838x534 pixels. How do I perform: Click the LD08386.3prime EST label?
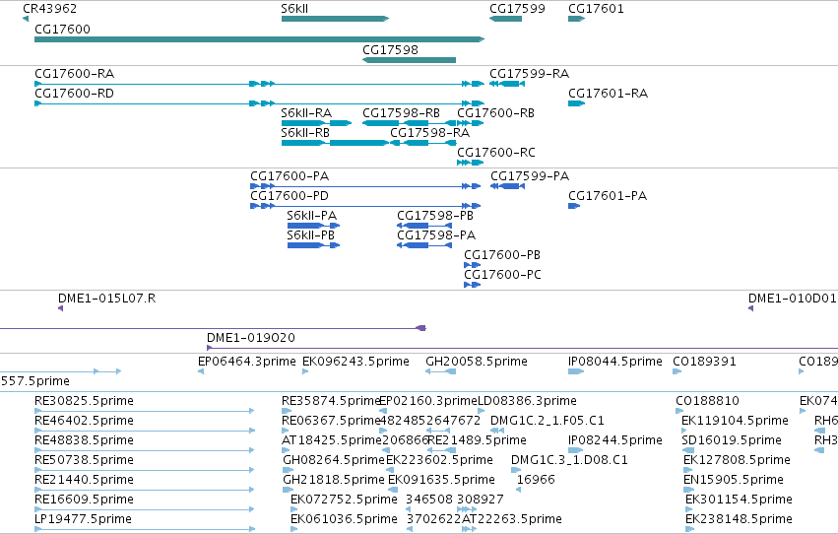coord(527,401)
